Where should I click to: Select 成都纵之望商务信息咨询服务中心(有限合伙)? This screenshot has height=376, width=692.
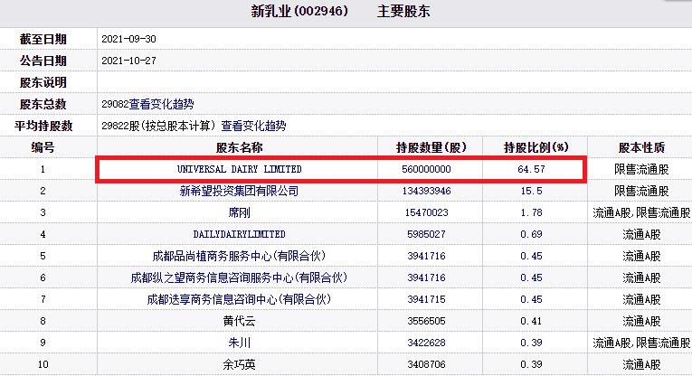pyautogui.click(x=239, y=277)
